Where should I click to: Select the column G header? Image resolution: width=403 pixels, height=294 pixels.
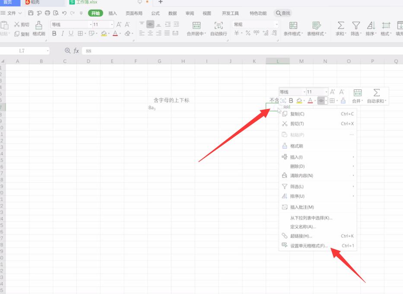(x=159, y=61)
